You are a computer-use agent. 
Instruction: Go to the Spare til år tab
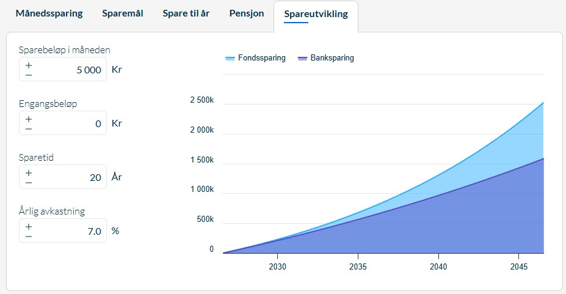(186, 13)
